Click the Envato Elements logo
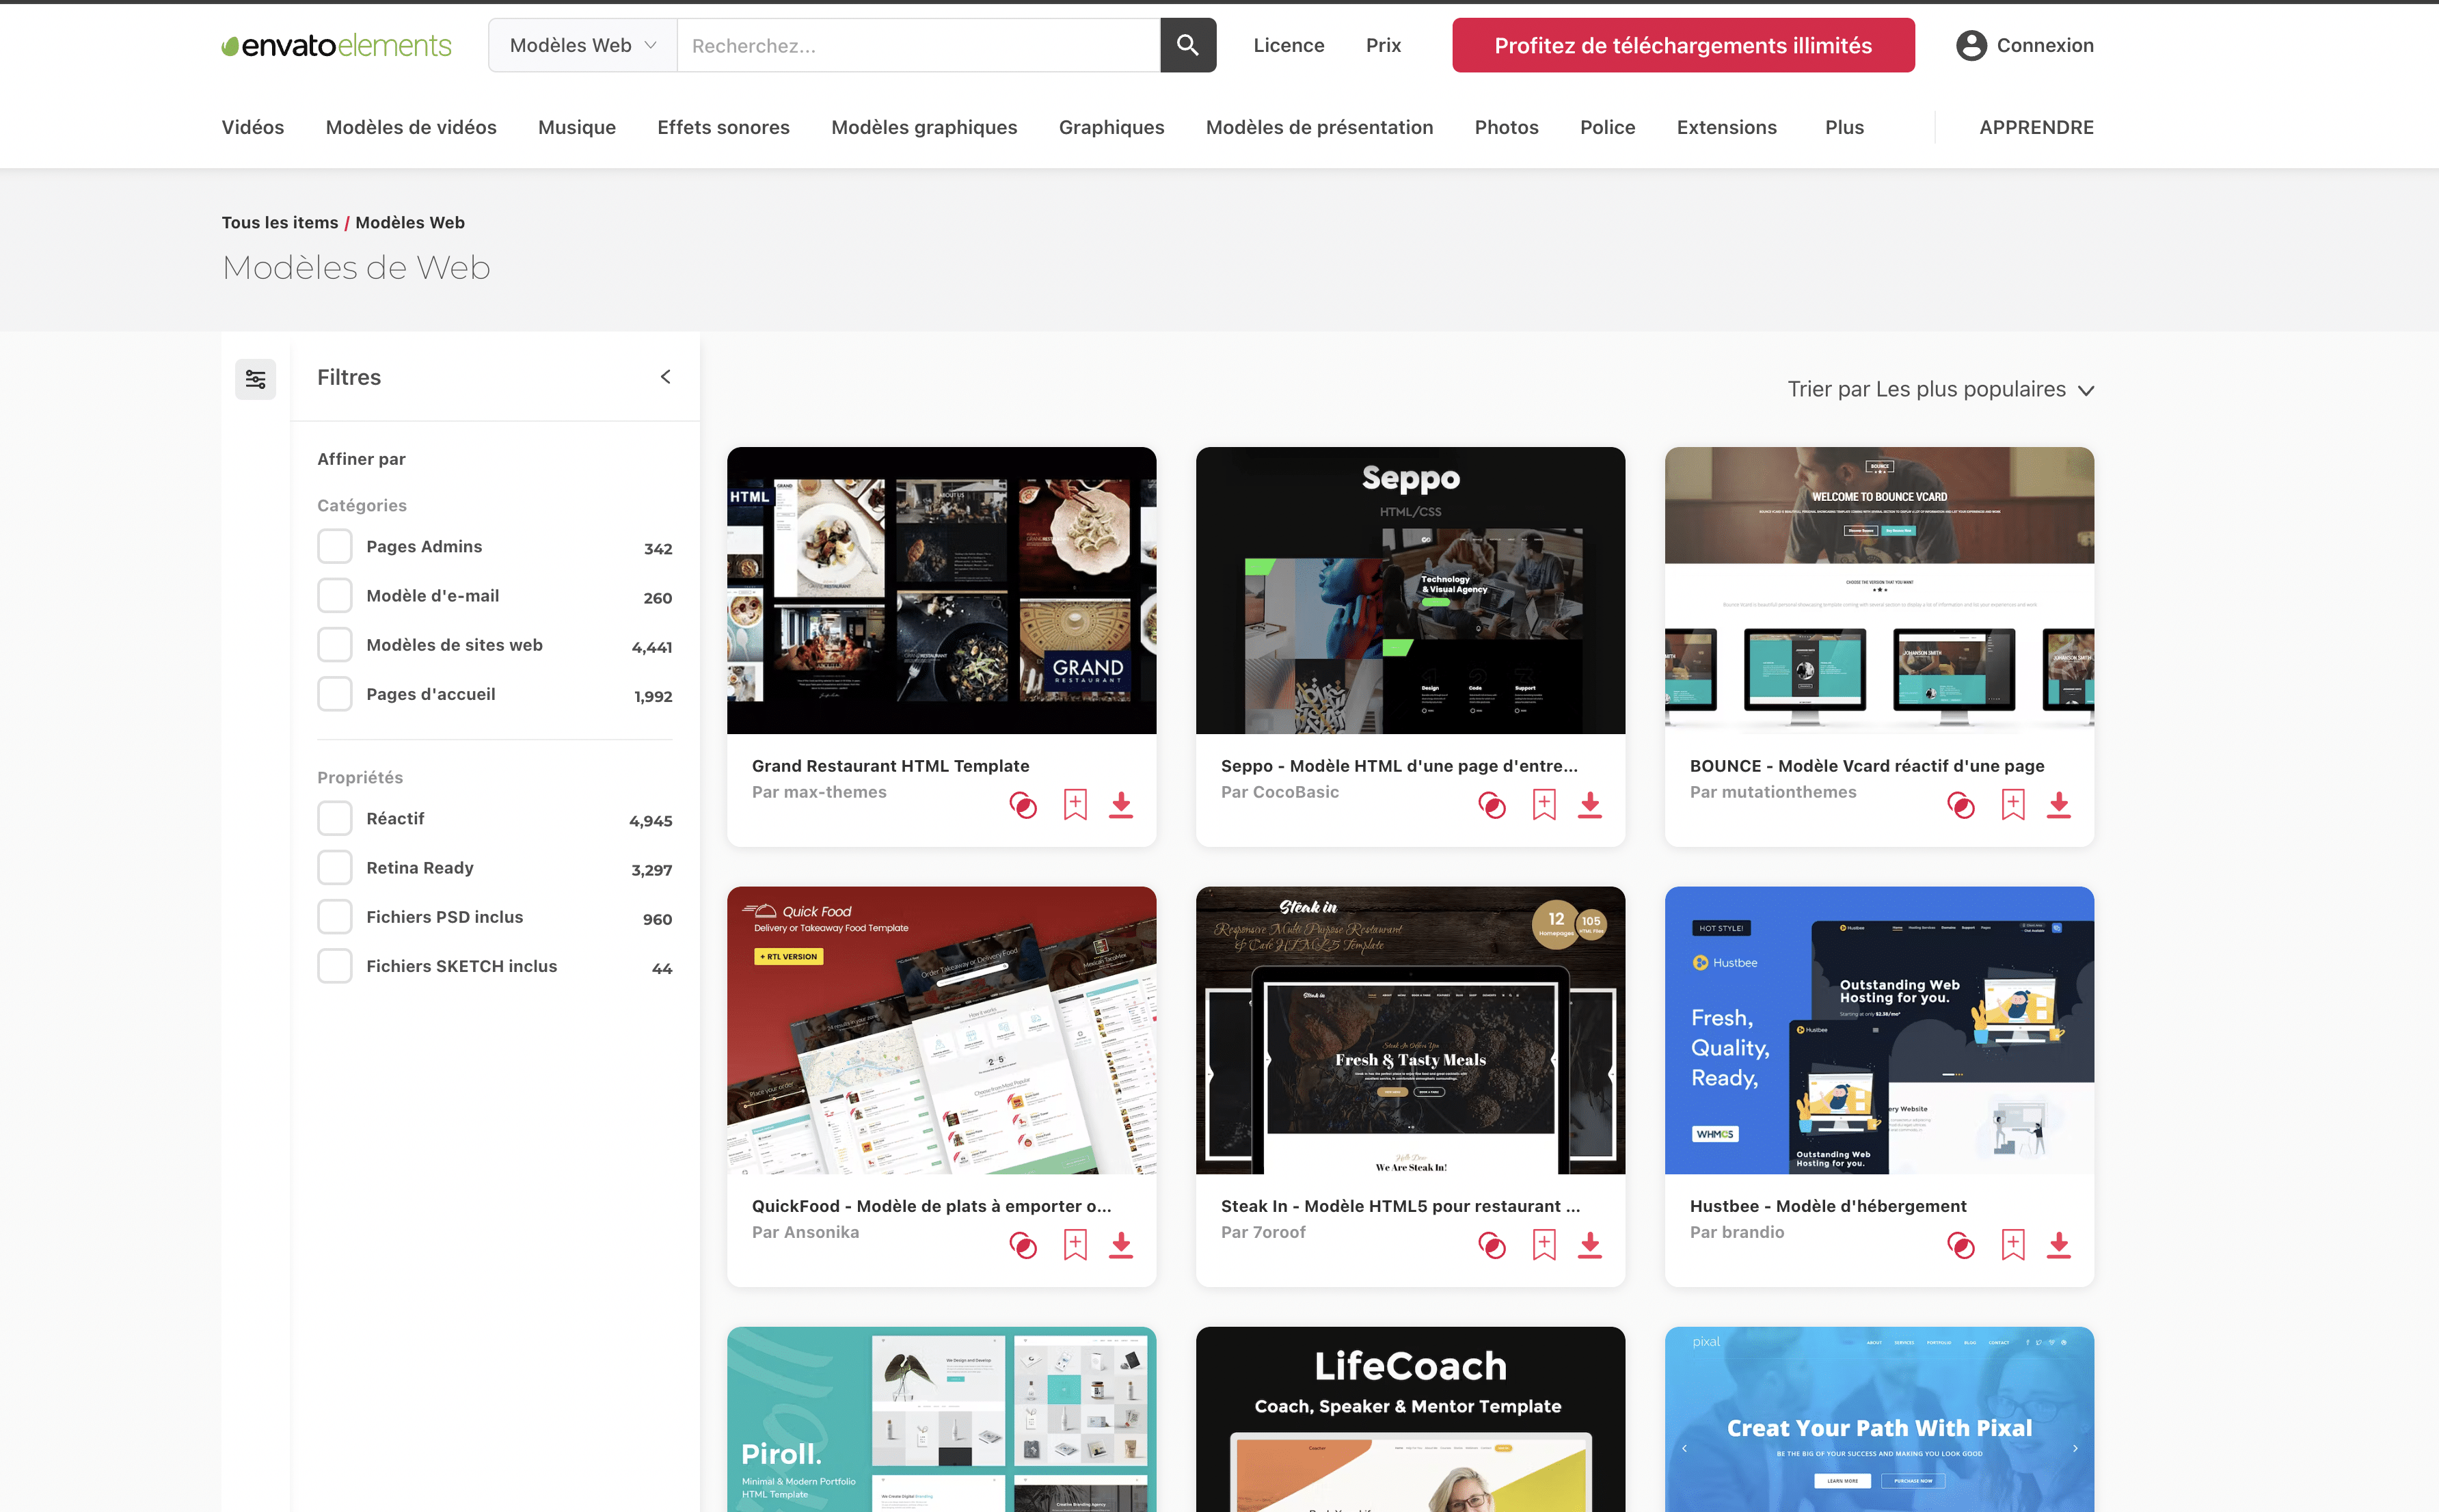Viewport: 2439px width, 1512px height. click(x=336, y=45)
